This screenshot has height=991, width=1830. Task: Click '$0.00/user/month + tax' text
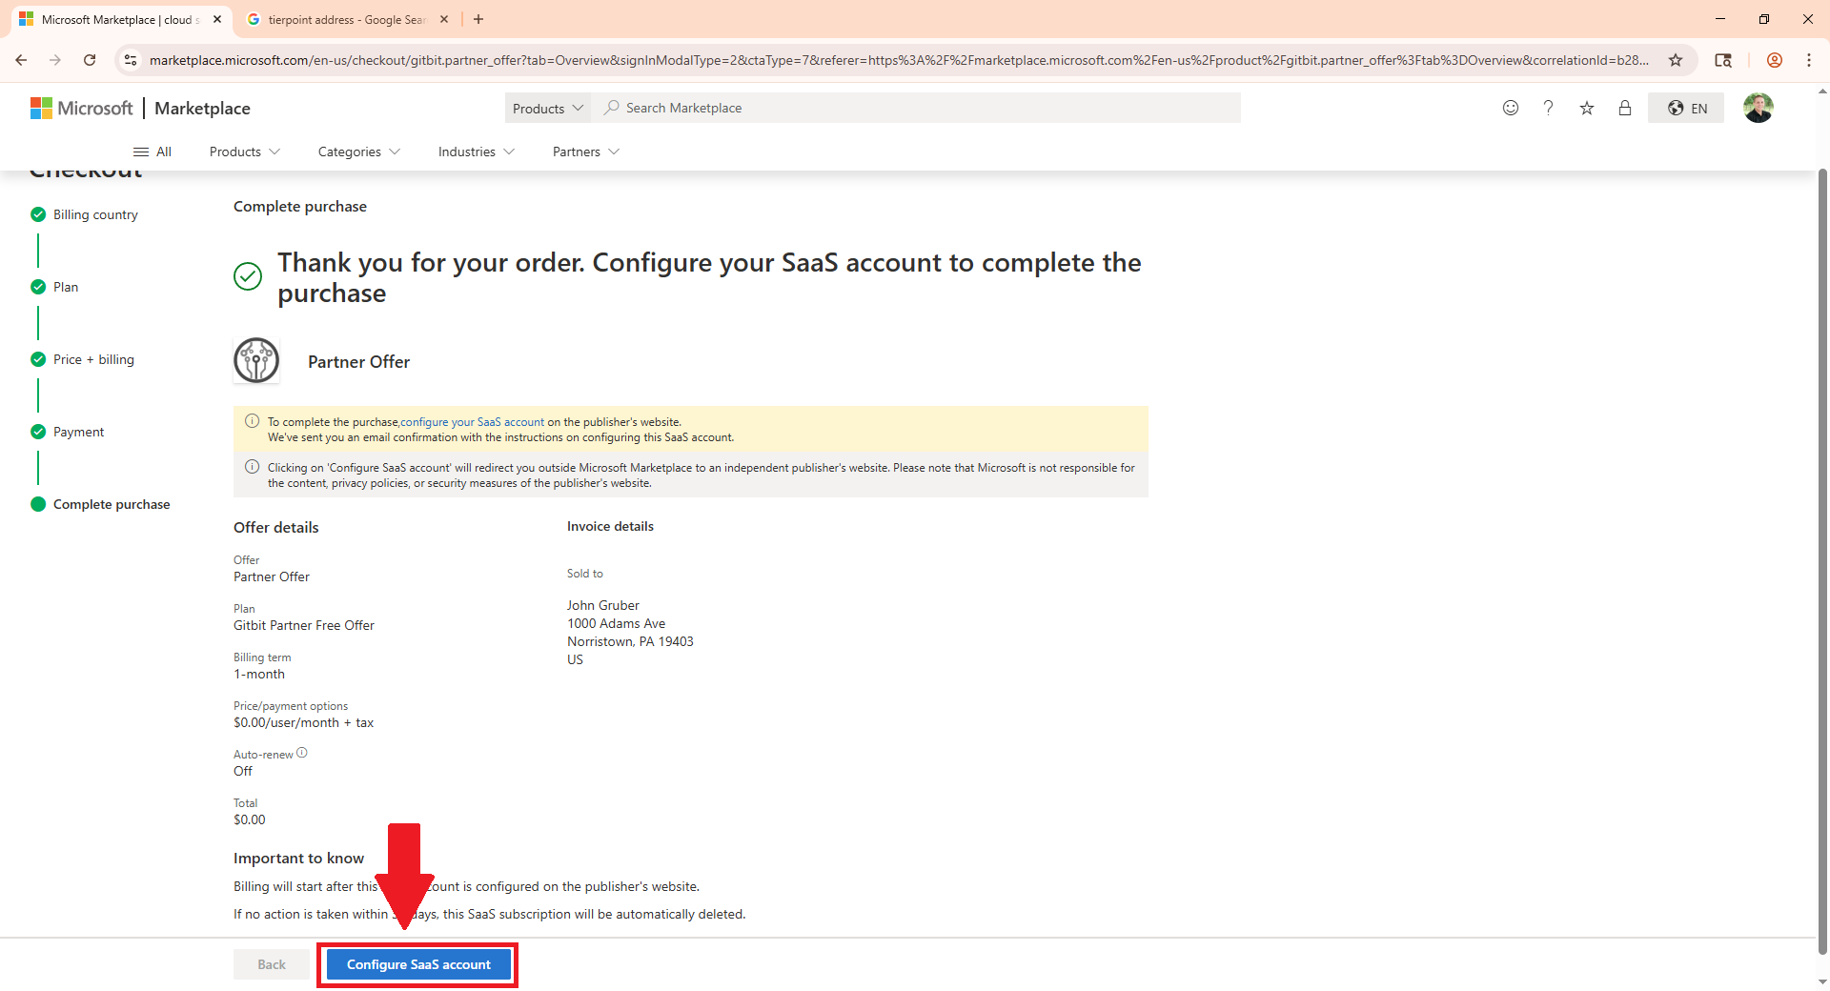(x=303, y=722)
